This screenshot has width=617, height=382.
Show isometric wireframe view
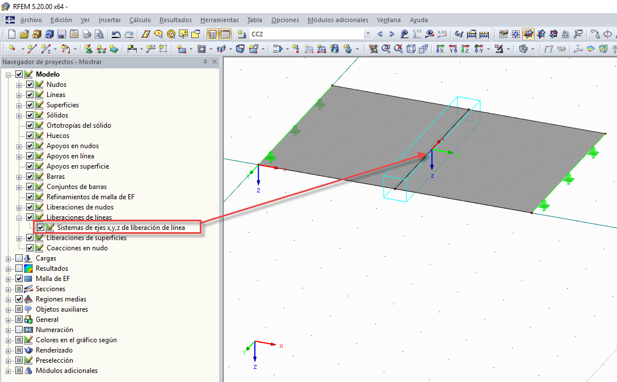[x=411, y=49]
